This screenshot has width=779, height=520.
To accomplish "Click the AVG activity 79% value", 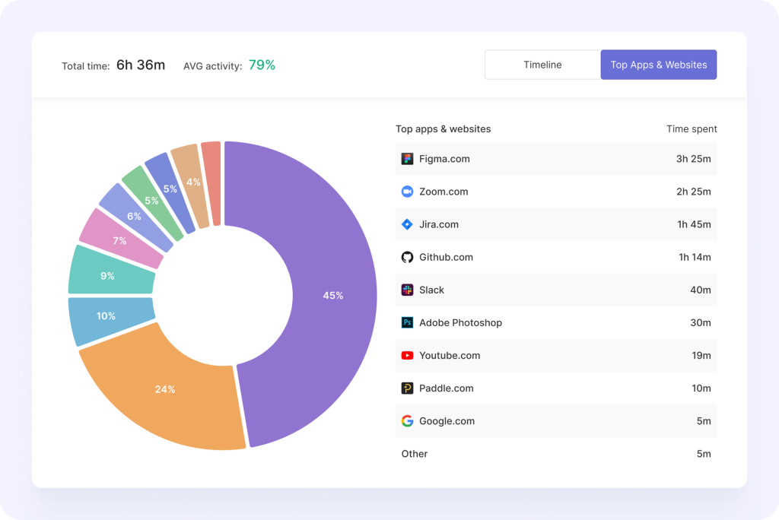I will [262, 65].
